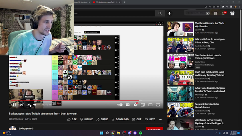Image resolution: width=242 pixels, height=136 pixels.
Task: Open the tab search chevron
Action: tap(222, 2)
